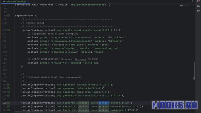Click 'com.squareup.okhttp3:okhttp:4.12.0' string

tap(83, 85)
